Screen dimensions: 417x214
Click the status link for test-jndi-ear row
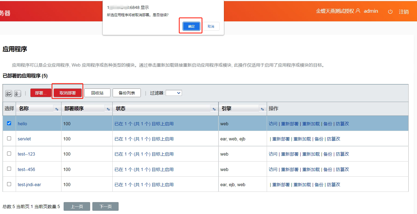(144, 185)
